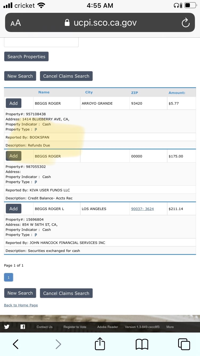Viewport: 200px width, 356px height.
Task: Select Description: Refunds Due row
Action: click(100, 145)
